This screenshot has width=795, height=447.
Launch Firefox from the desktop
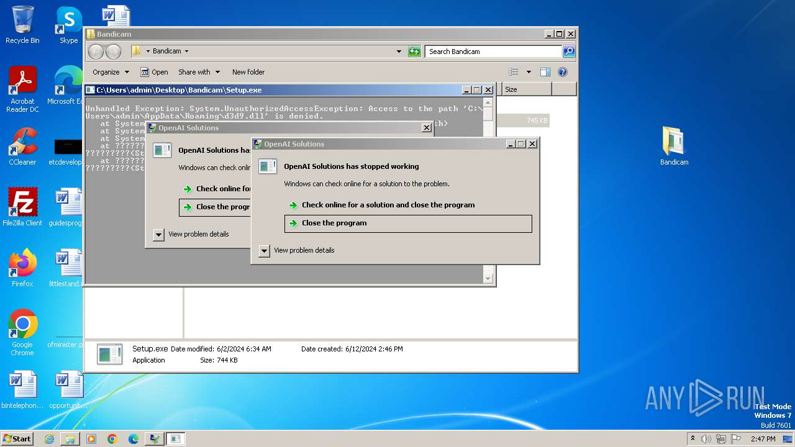coord(22,268)
